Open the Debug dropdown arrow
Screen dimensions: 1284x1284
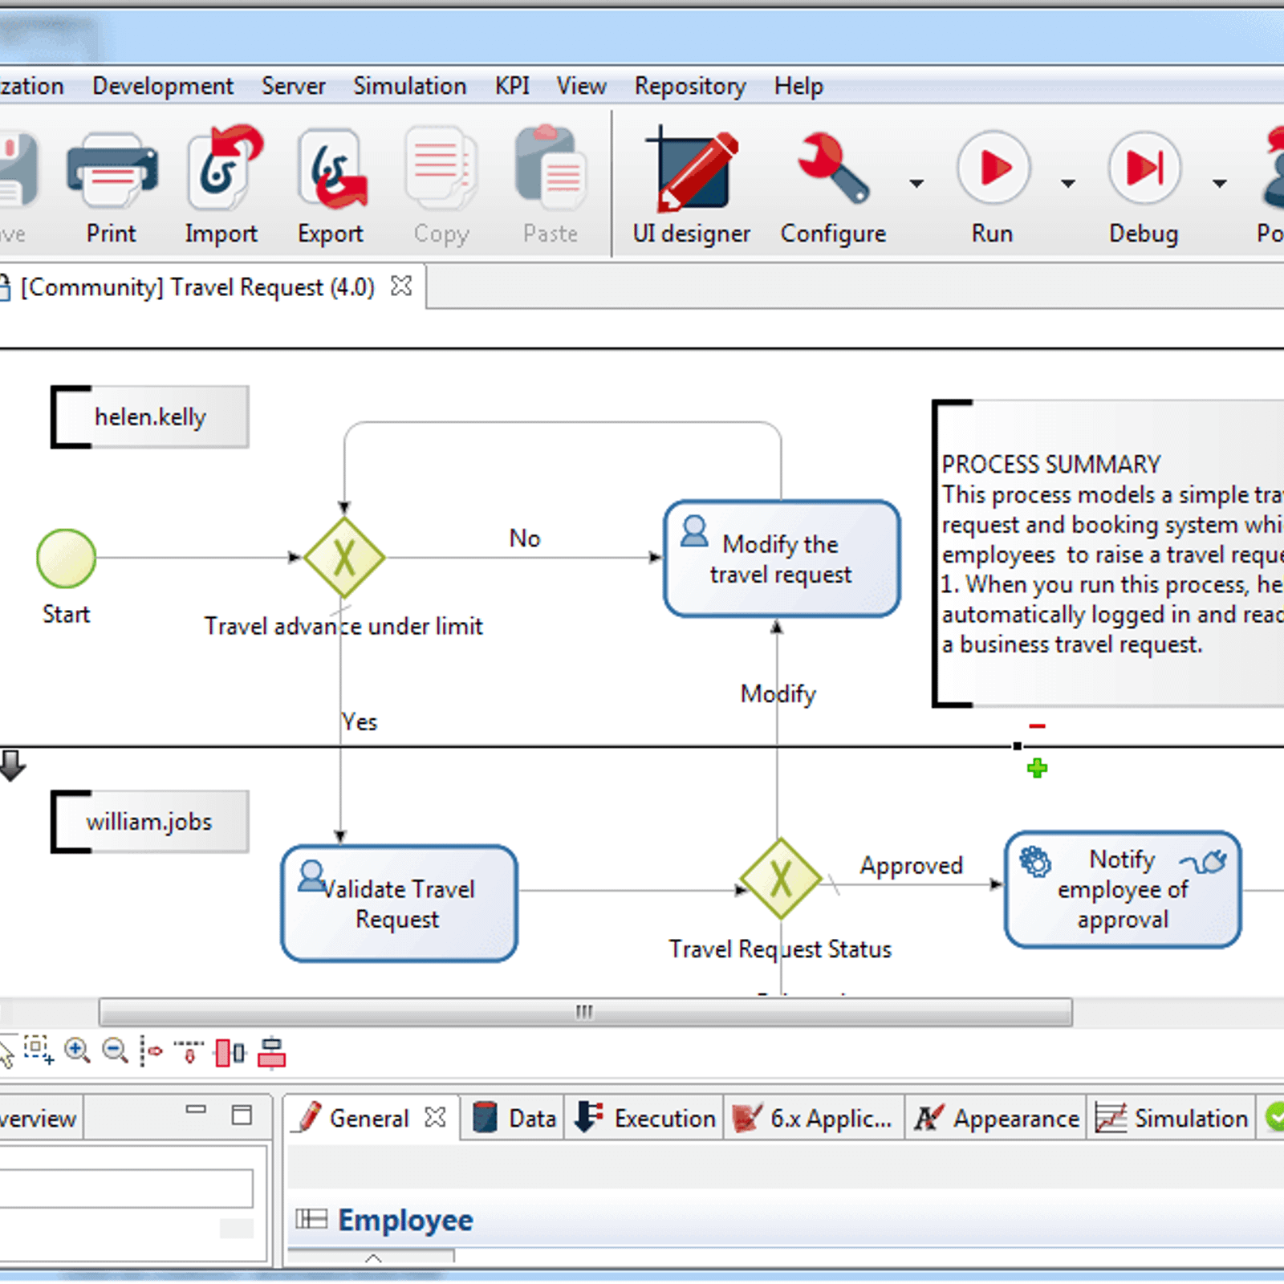(1219, 184)
